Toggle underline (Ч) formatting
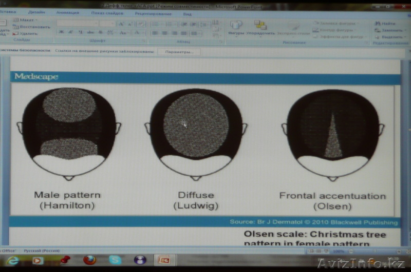 tap(81, 32)
